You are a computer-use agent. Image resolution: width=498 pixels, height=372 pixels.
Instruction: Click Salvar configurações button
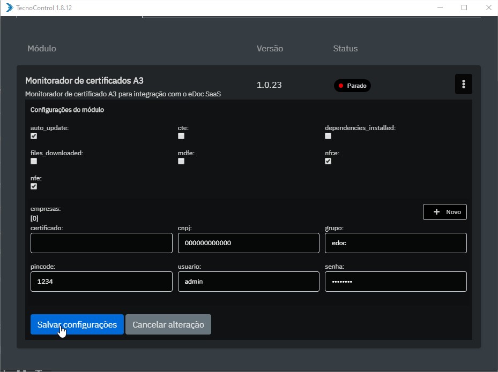pyautogui.click(x=77, y=324)
